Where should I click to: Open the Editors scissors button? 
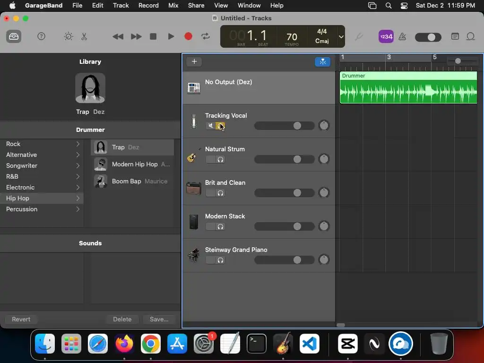coord(84,36)
